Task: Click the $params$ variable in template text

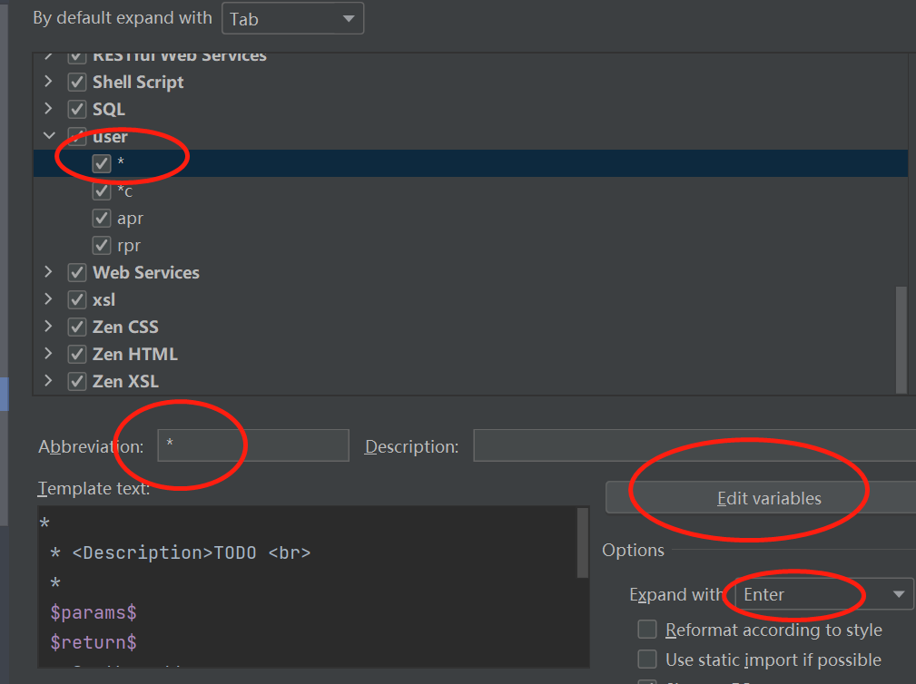Action: 94,613
